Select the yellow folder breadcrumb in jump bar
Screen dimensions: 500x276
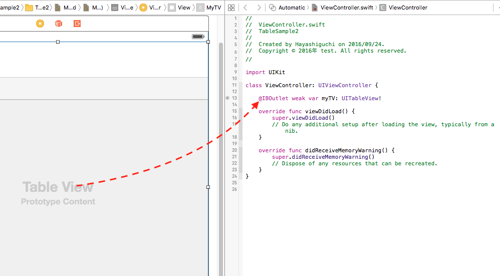tap(37, 8)
